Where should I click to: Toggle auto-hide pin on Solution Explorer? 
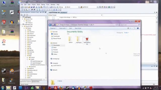(x=43, y=12)
